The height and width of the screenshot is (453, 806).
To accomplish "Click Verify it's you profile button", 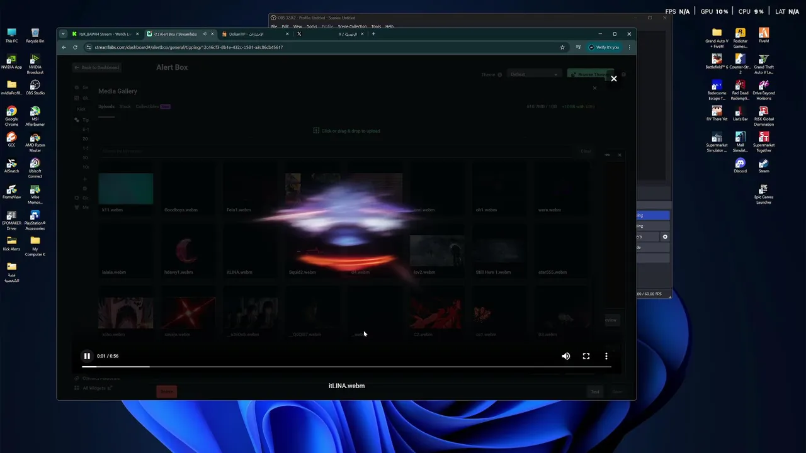I will (x=604, y=47).
